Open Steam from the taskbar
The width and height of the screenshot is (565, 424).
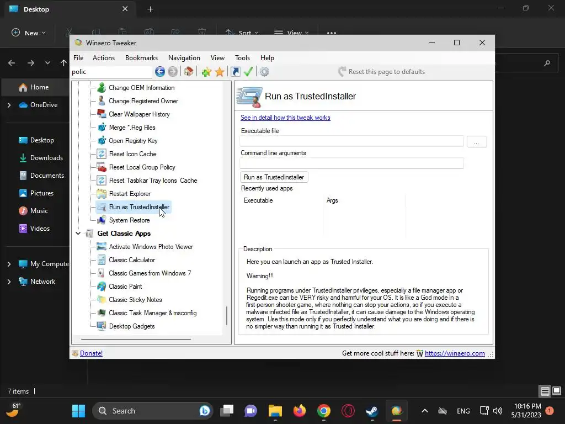(372, 411)
